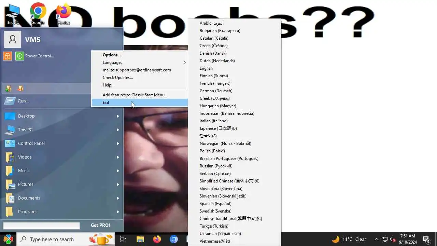Select Simplified Chinese language
Viewport: 437px width, 246px height.
[x=234, y=181]
